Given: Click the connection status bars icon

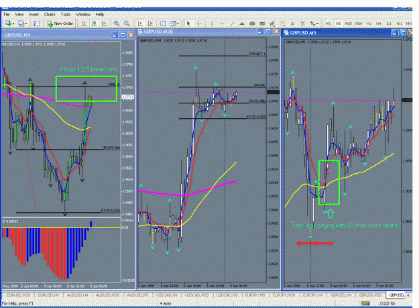Looking at the screenshot, I should tap(365, 303).
